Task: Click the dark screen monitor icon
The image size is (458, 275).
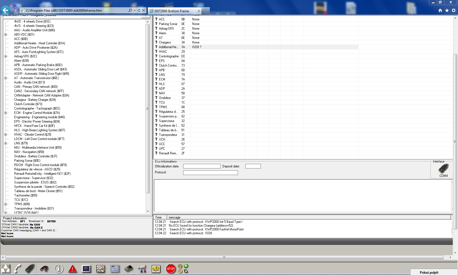Action: (x=86, y=269)
